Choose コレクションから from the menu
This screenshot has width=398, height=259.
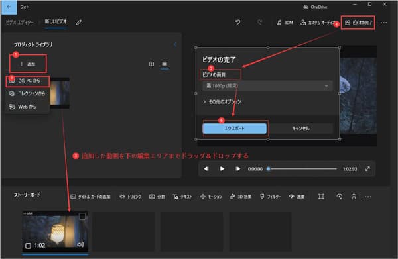tap(27, 93)
